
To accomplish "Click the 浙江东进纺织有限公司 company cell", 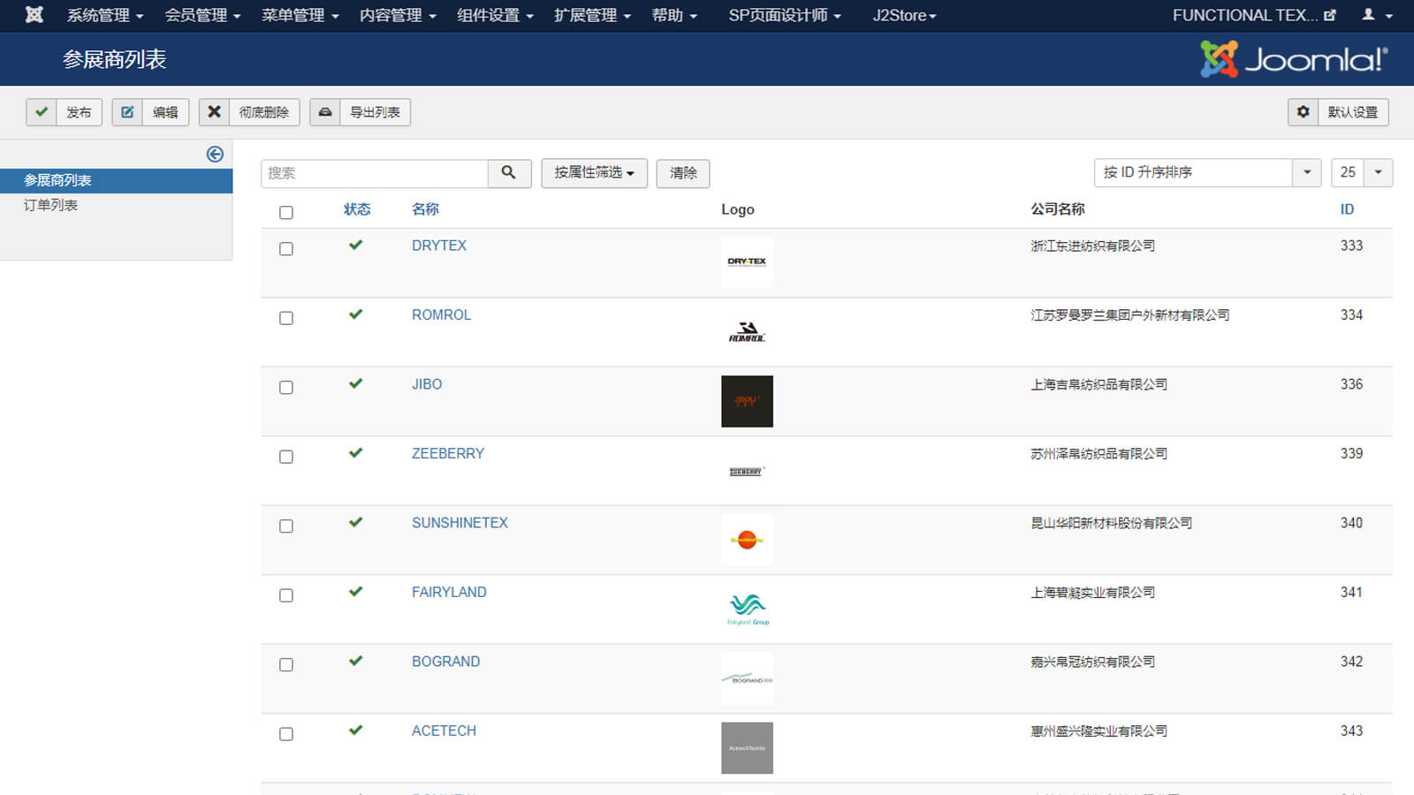I will (1092, 246).
